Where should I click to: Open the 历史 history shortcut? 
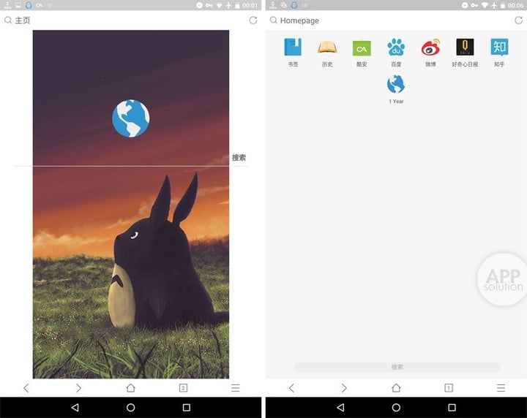327,53
